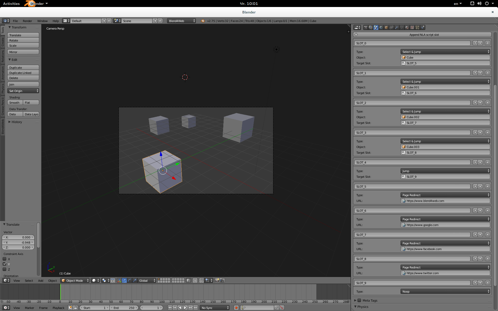Open the World properties globe tab
Viewport: 498px width, 311px height.
(381, 27)
